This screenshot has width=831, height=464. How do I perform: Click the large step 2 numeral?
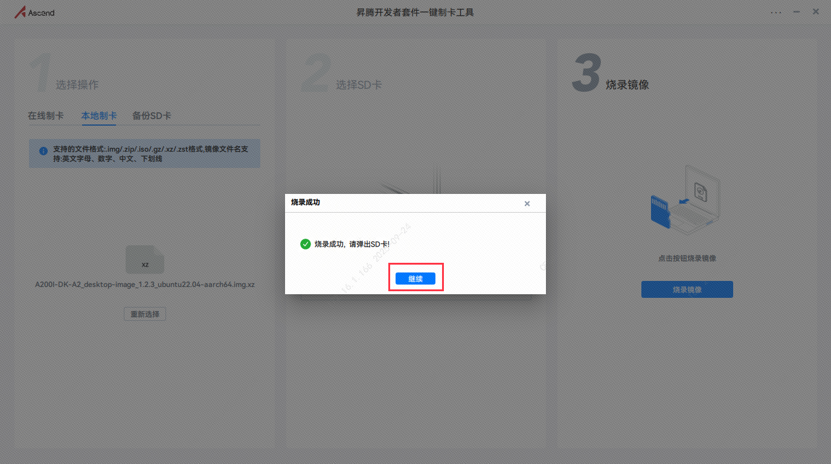tap(316, 71)
